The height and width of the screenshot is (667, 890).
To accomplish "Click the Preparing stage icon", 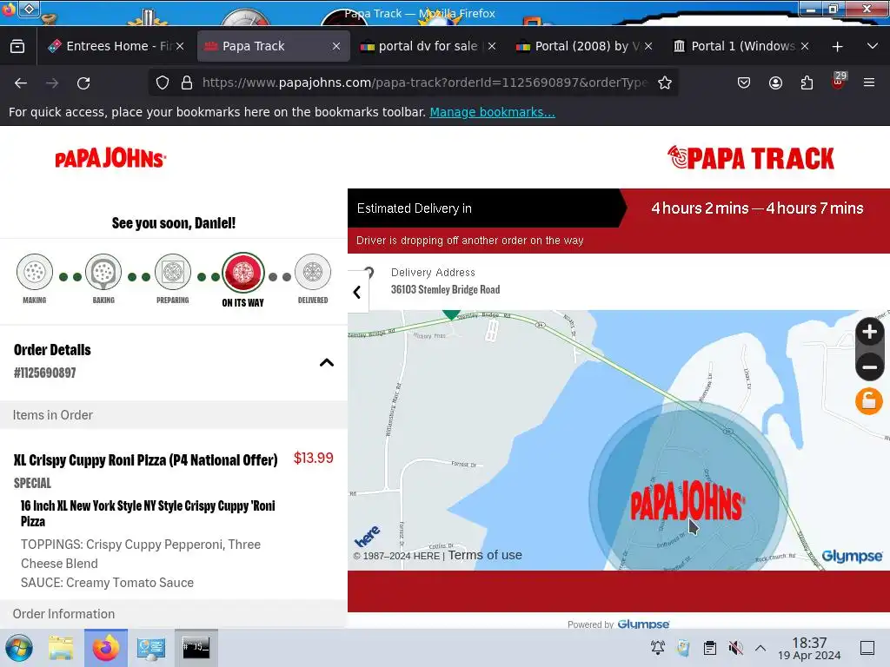I will coord(173,272).
